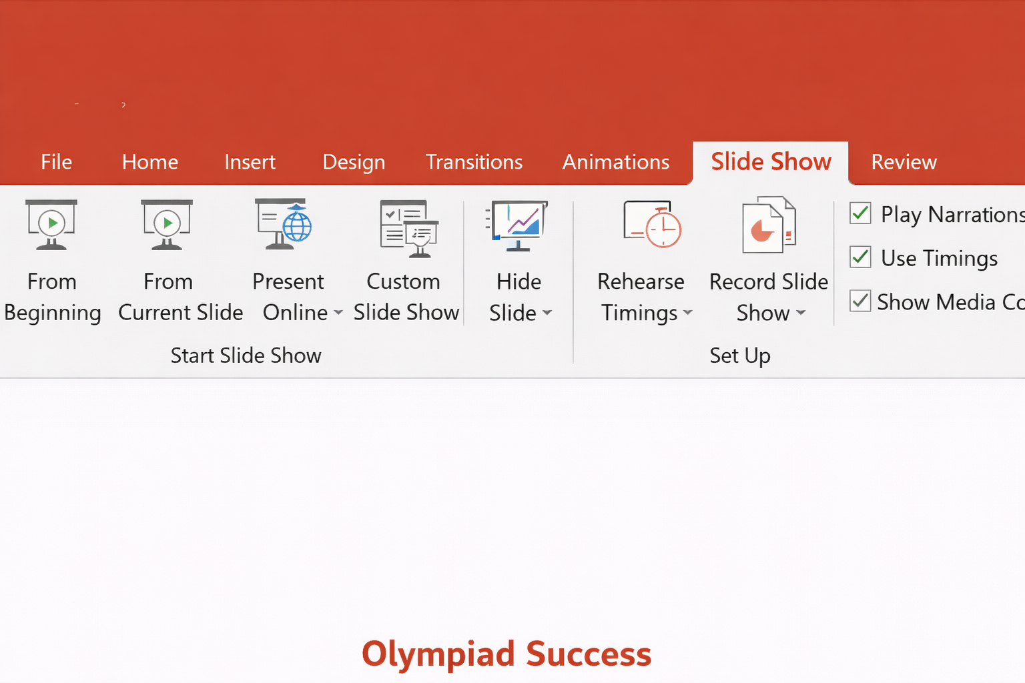This screenshot has height=683, width=1025.
Task: Toggle the Play Narrations checkbox
Action: 860,213
